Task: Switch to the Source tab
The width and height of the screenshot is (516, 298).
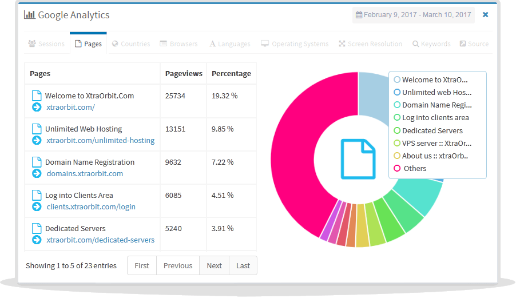Action: (474, 43)
